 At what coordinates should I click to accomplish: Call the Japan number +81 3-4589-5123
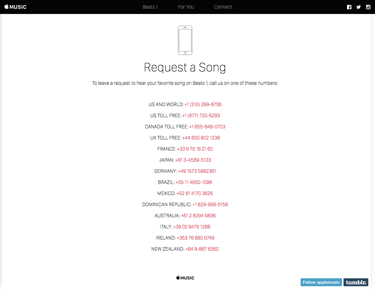coord(193,160)
